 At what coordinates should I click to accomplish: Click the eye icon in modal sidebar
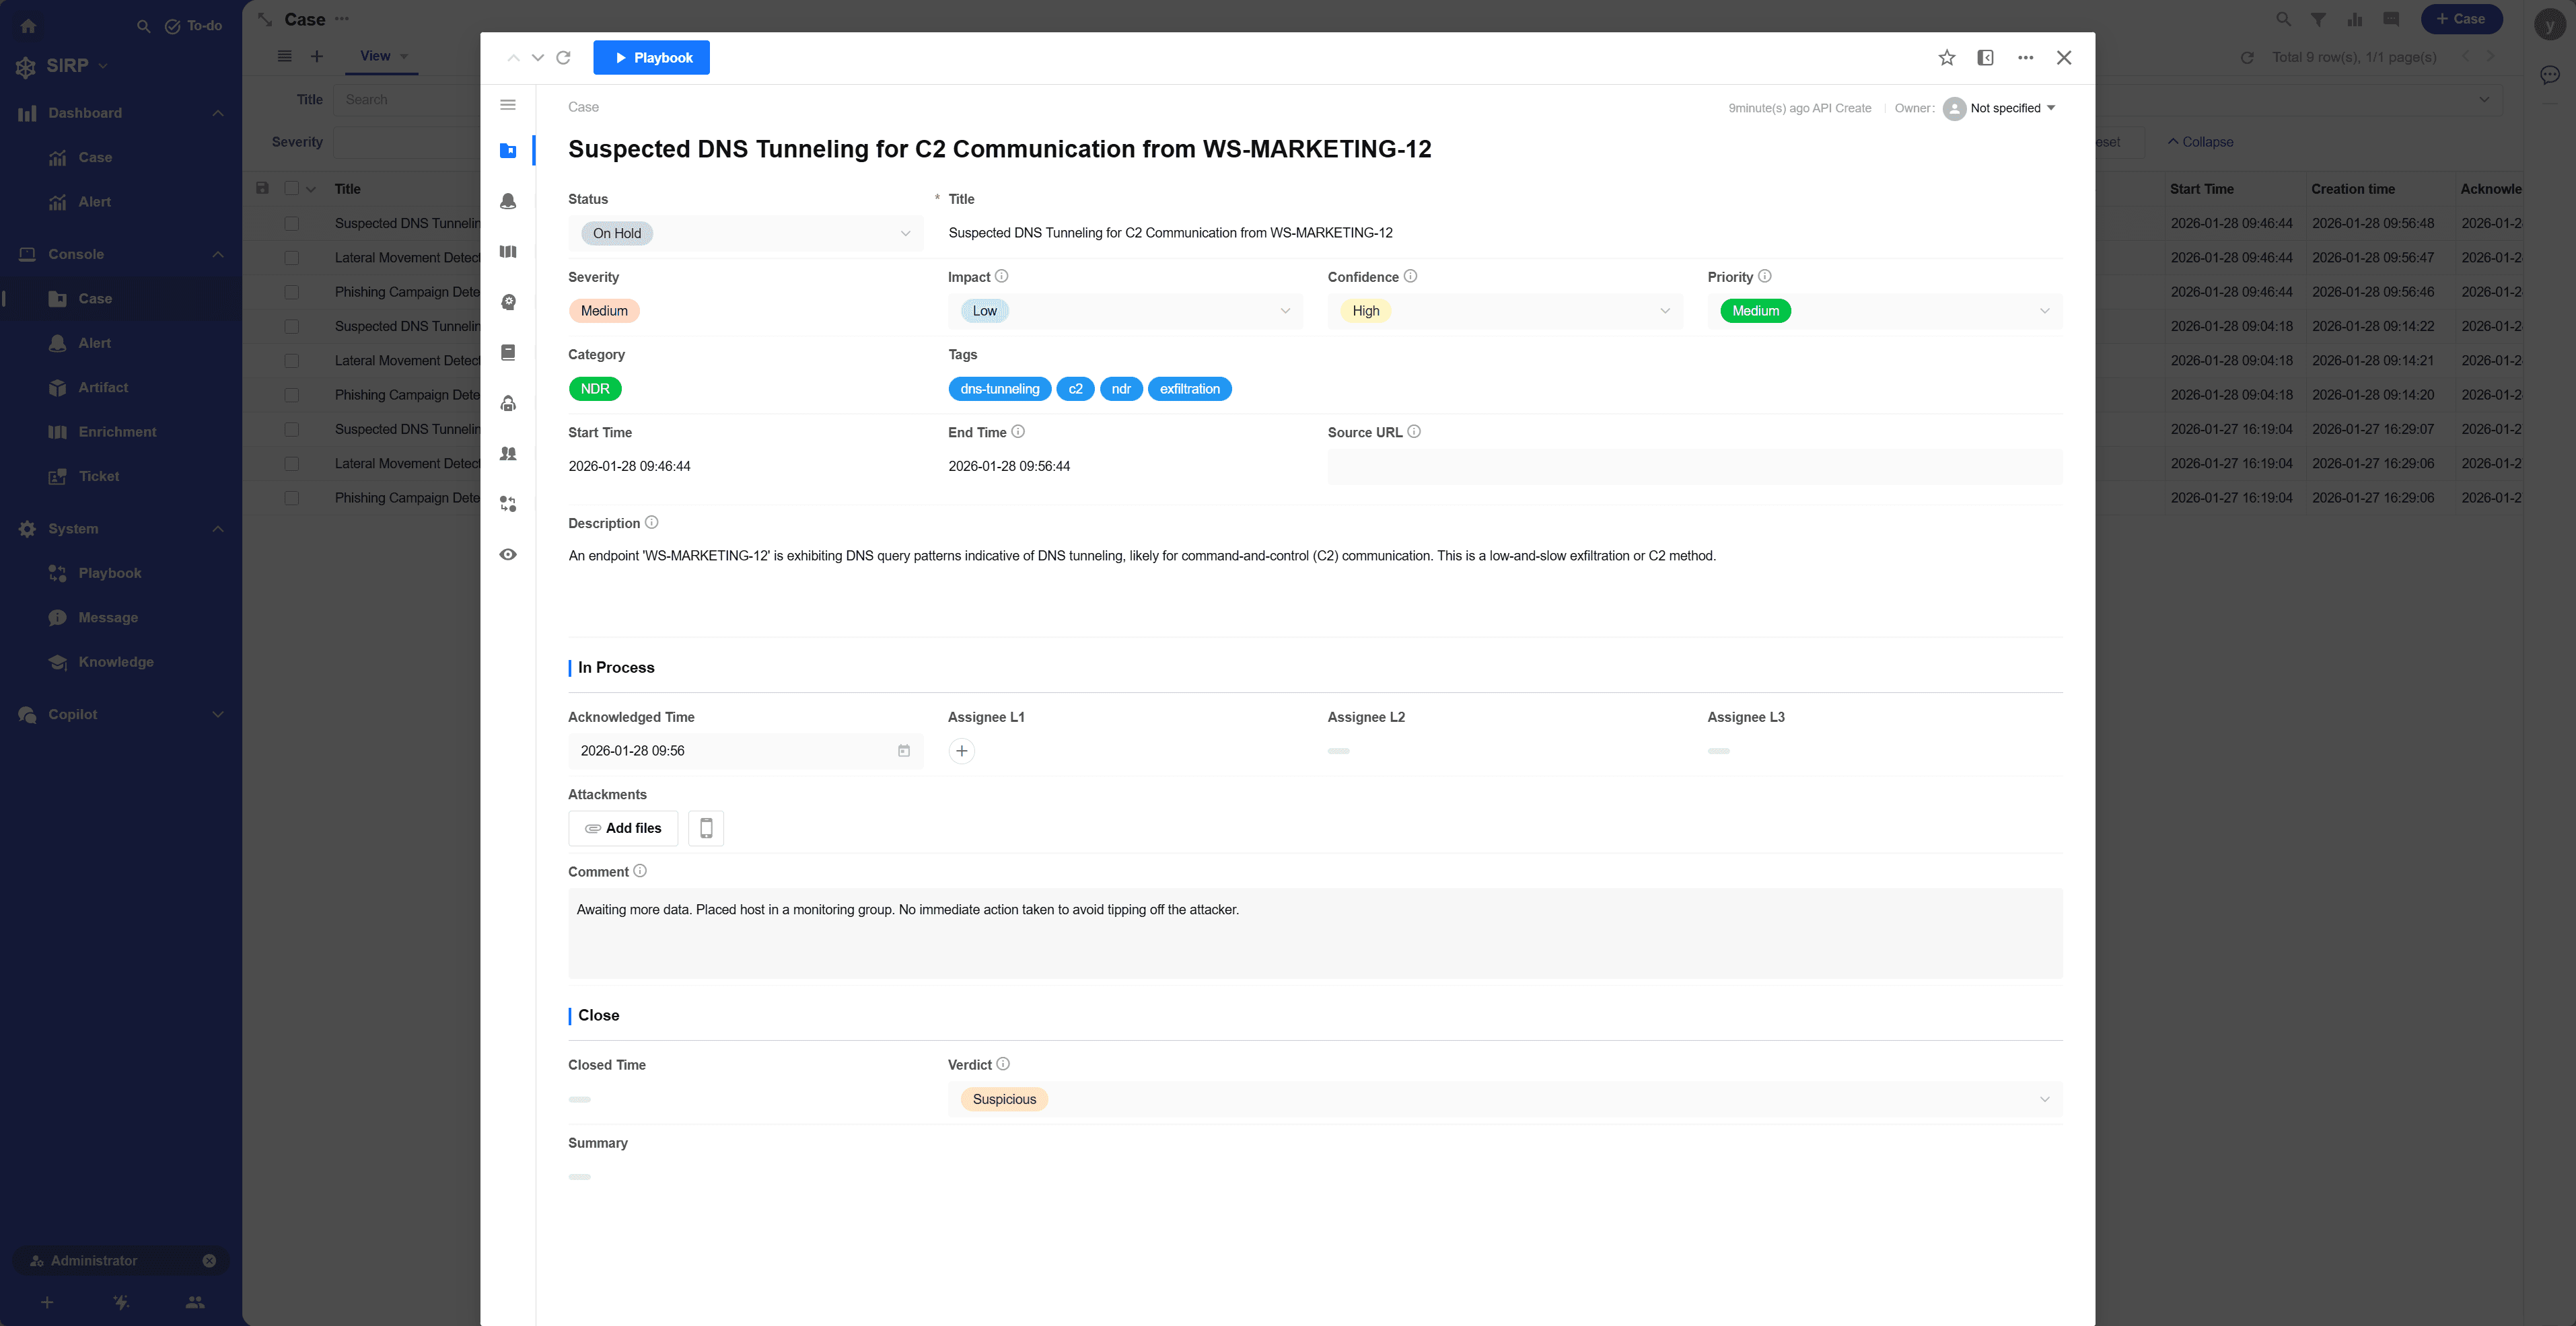(508, 554)
